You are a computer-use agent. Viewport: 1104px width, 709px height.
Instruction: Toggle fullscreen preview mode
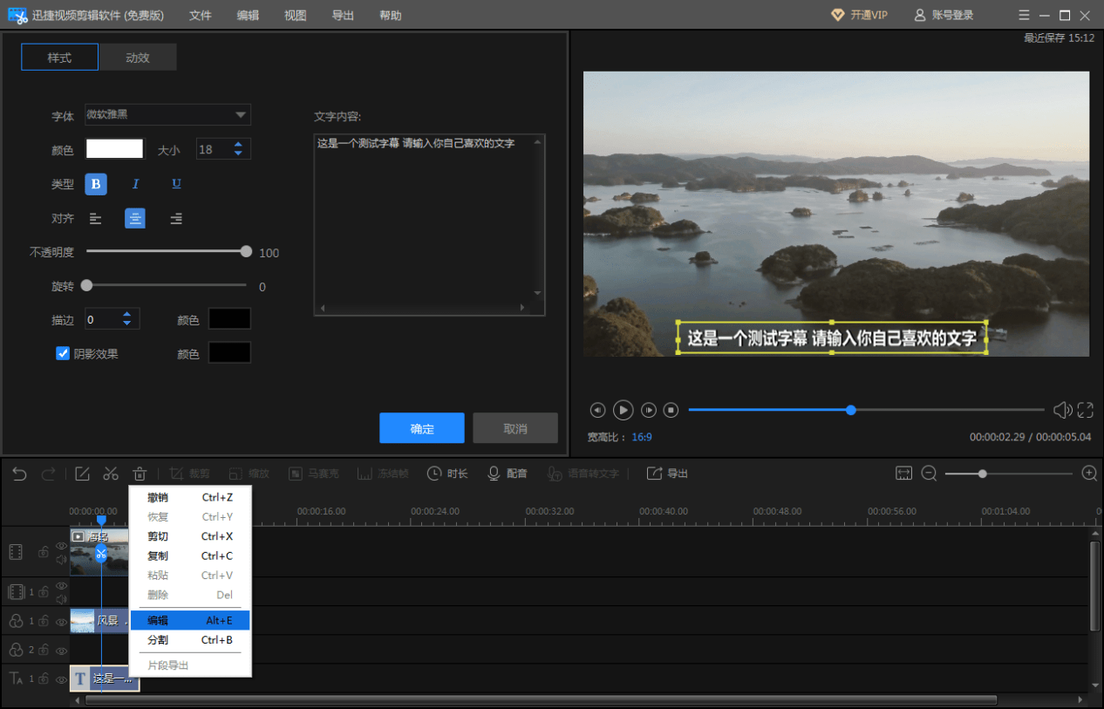1085,410
